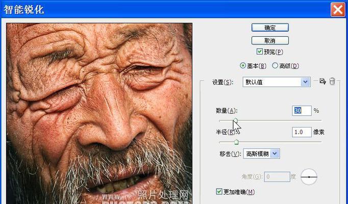Screen dimensions: 348x204
Task: Click the disabled 角度 input field
Action: coord(277,177)
